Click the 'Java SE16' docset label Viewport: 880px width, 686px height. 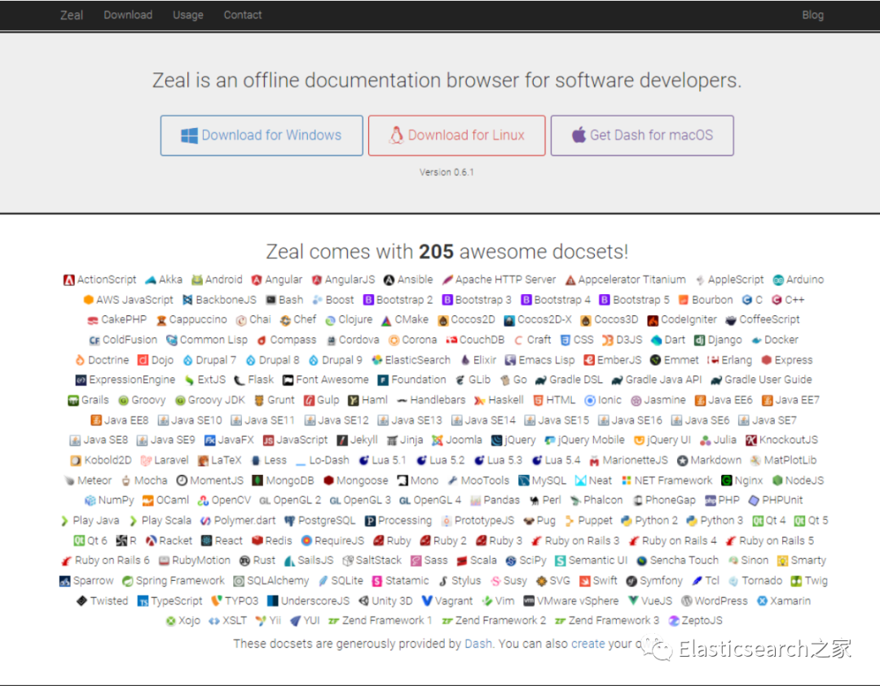pyautogui.click(x=637, y=420)
